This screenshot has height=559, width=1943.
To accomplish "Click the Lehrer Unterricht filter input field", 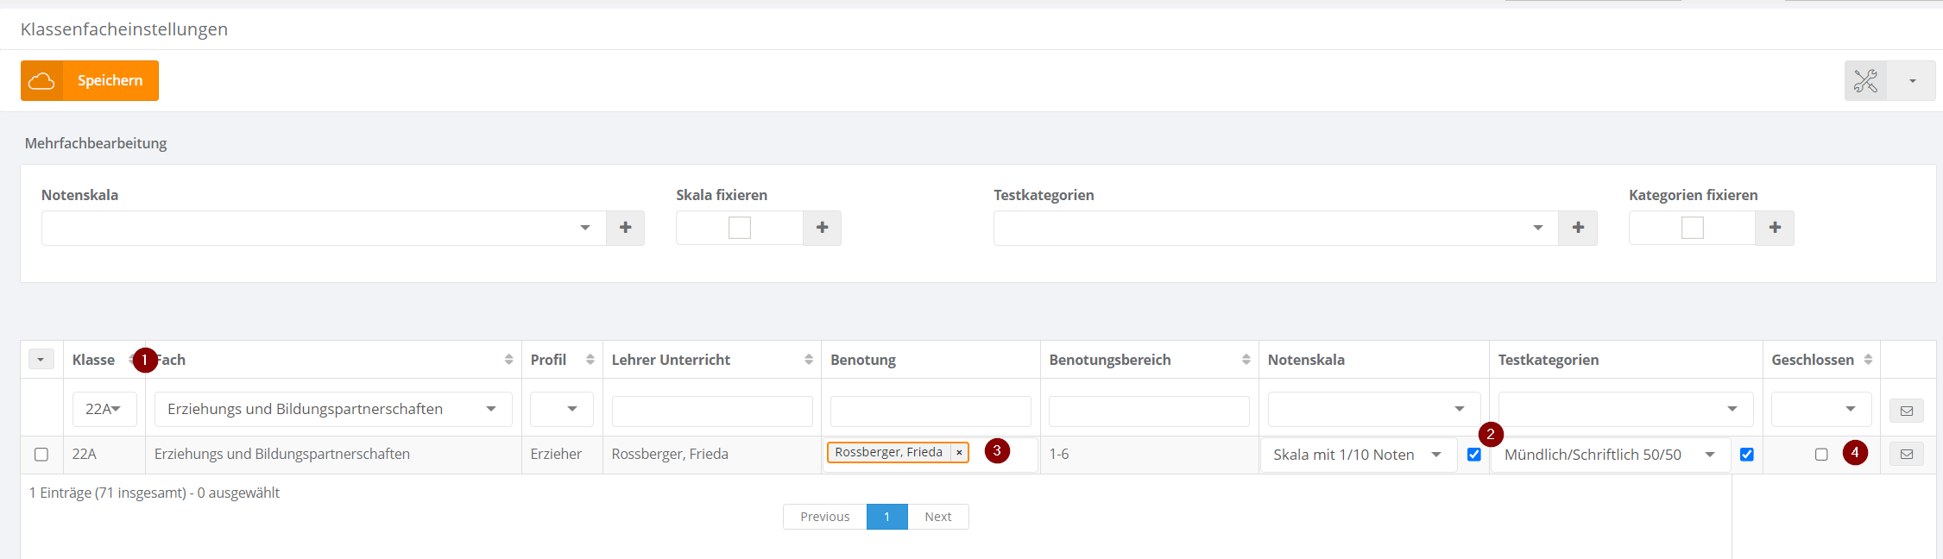I will point(712,411).
